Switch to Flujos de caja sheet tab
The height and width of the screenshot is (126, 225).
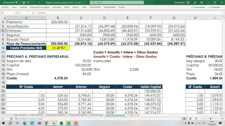coord(96,115)
